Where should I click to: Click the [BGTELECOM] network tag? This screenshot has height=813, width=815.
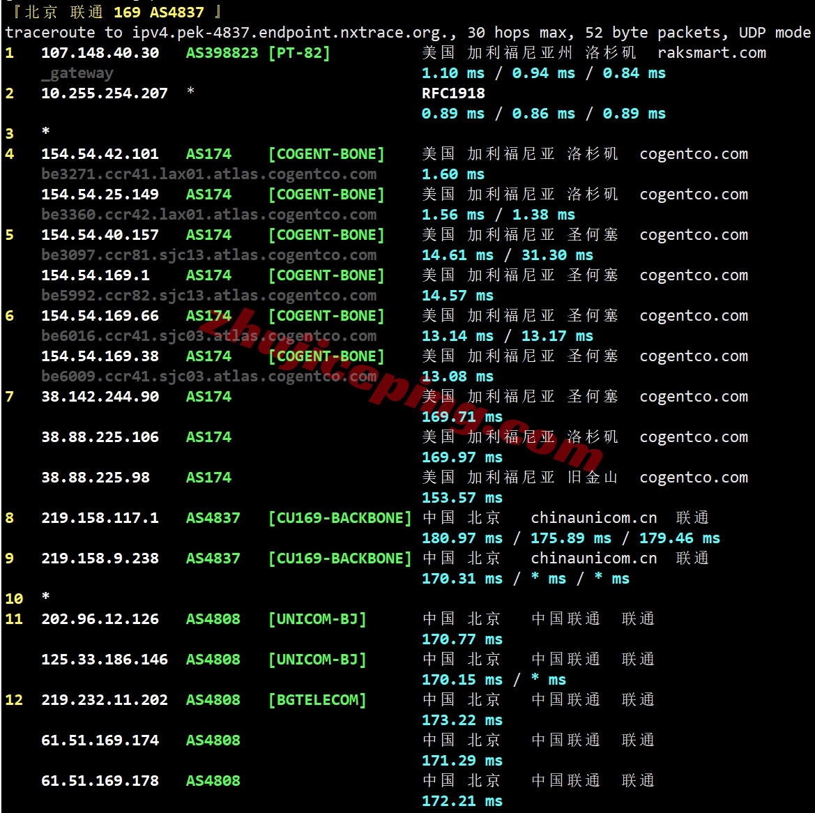pos(318,700)
